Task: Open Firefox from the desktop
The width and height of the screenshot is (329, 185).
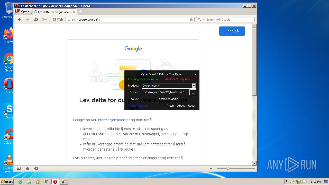Action: tap(8, 35)
